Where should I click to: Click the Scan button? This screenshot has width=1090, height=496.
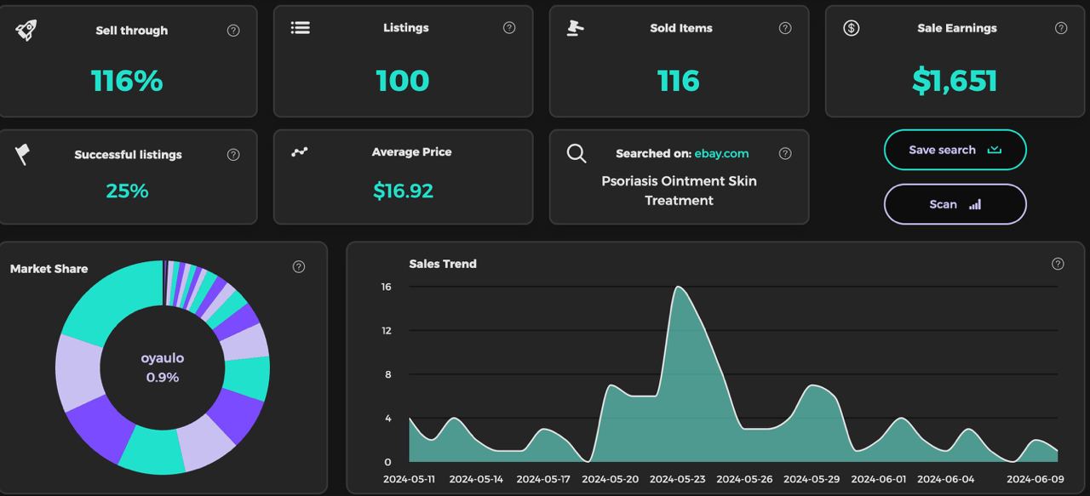tap(955, 204)
